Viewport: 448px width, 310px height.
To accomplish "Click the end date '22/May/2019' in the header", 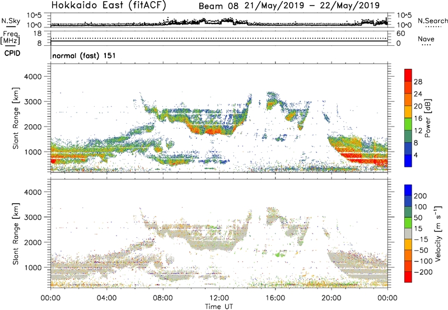I will tap(349, 6).
